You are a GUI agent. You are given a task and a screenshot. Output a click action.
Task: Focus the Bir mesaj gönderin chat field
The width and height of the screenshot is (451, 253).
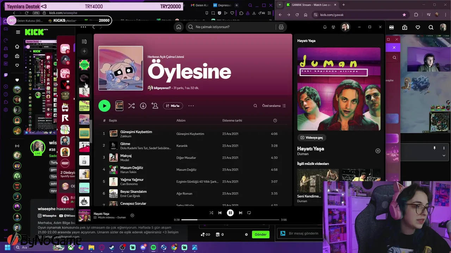click(x=303, y=233)
